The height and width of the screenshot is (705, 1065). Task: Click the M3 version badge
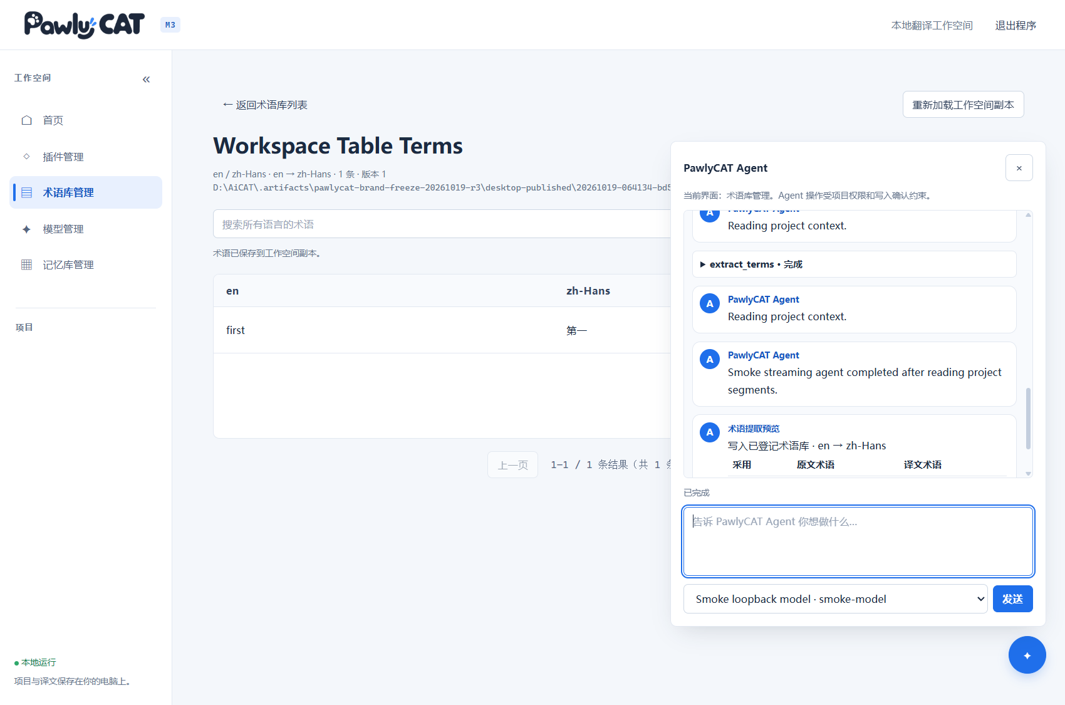point(170,25)
